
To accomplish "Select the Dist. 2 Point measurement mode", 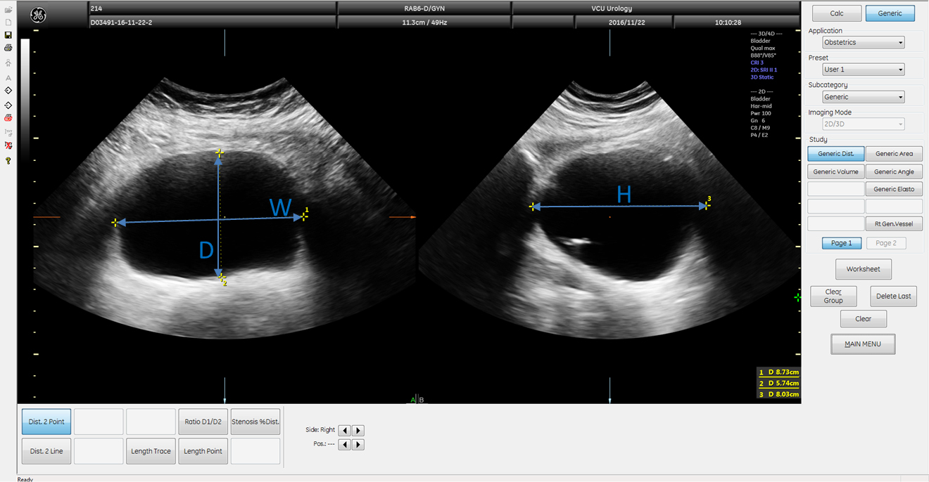I will click(x=46, y=422).
